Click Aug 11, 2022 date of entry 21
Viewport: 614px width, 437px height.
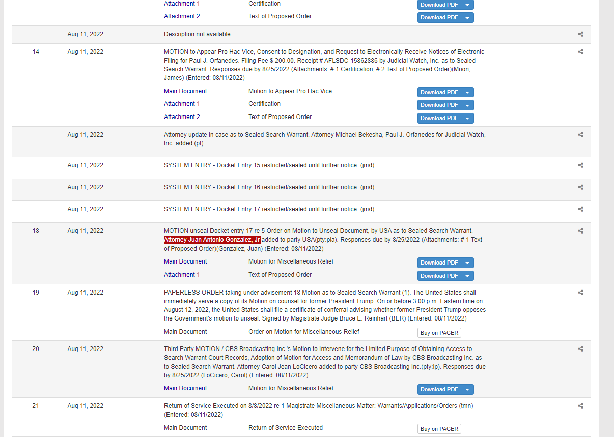(86, 406)
